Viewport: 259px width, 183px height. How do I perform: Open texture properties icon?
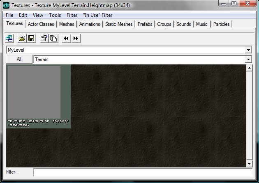point(44,39)
